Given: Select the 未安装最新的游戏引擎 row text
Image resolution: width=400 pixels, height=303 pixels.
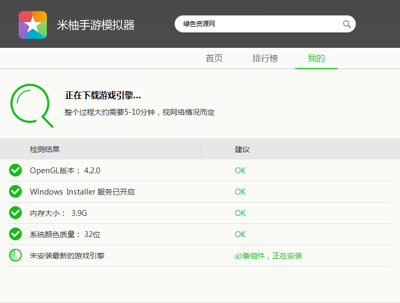Looking at the screenshot, I should (x=67, y=256).
